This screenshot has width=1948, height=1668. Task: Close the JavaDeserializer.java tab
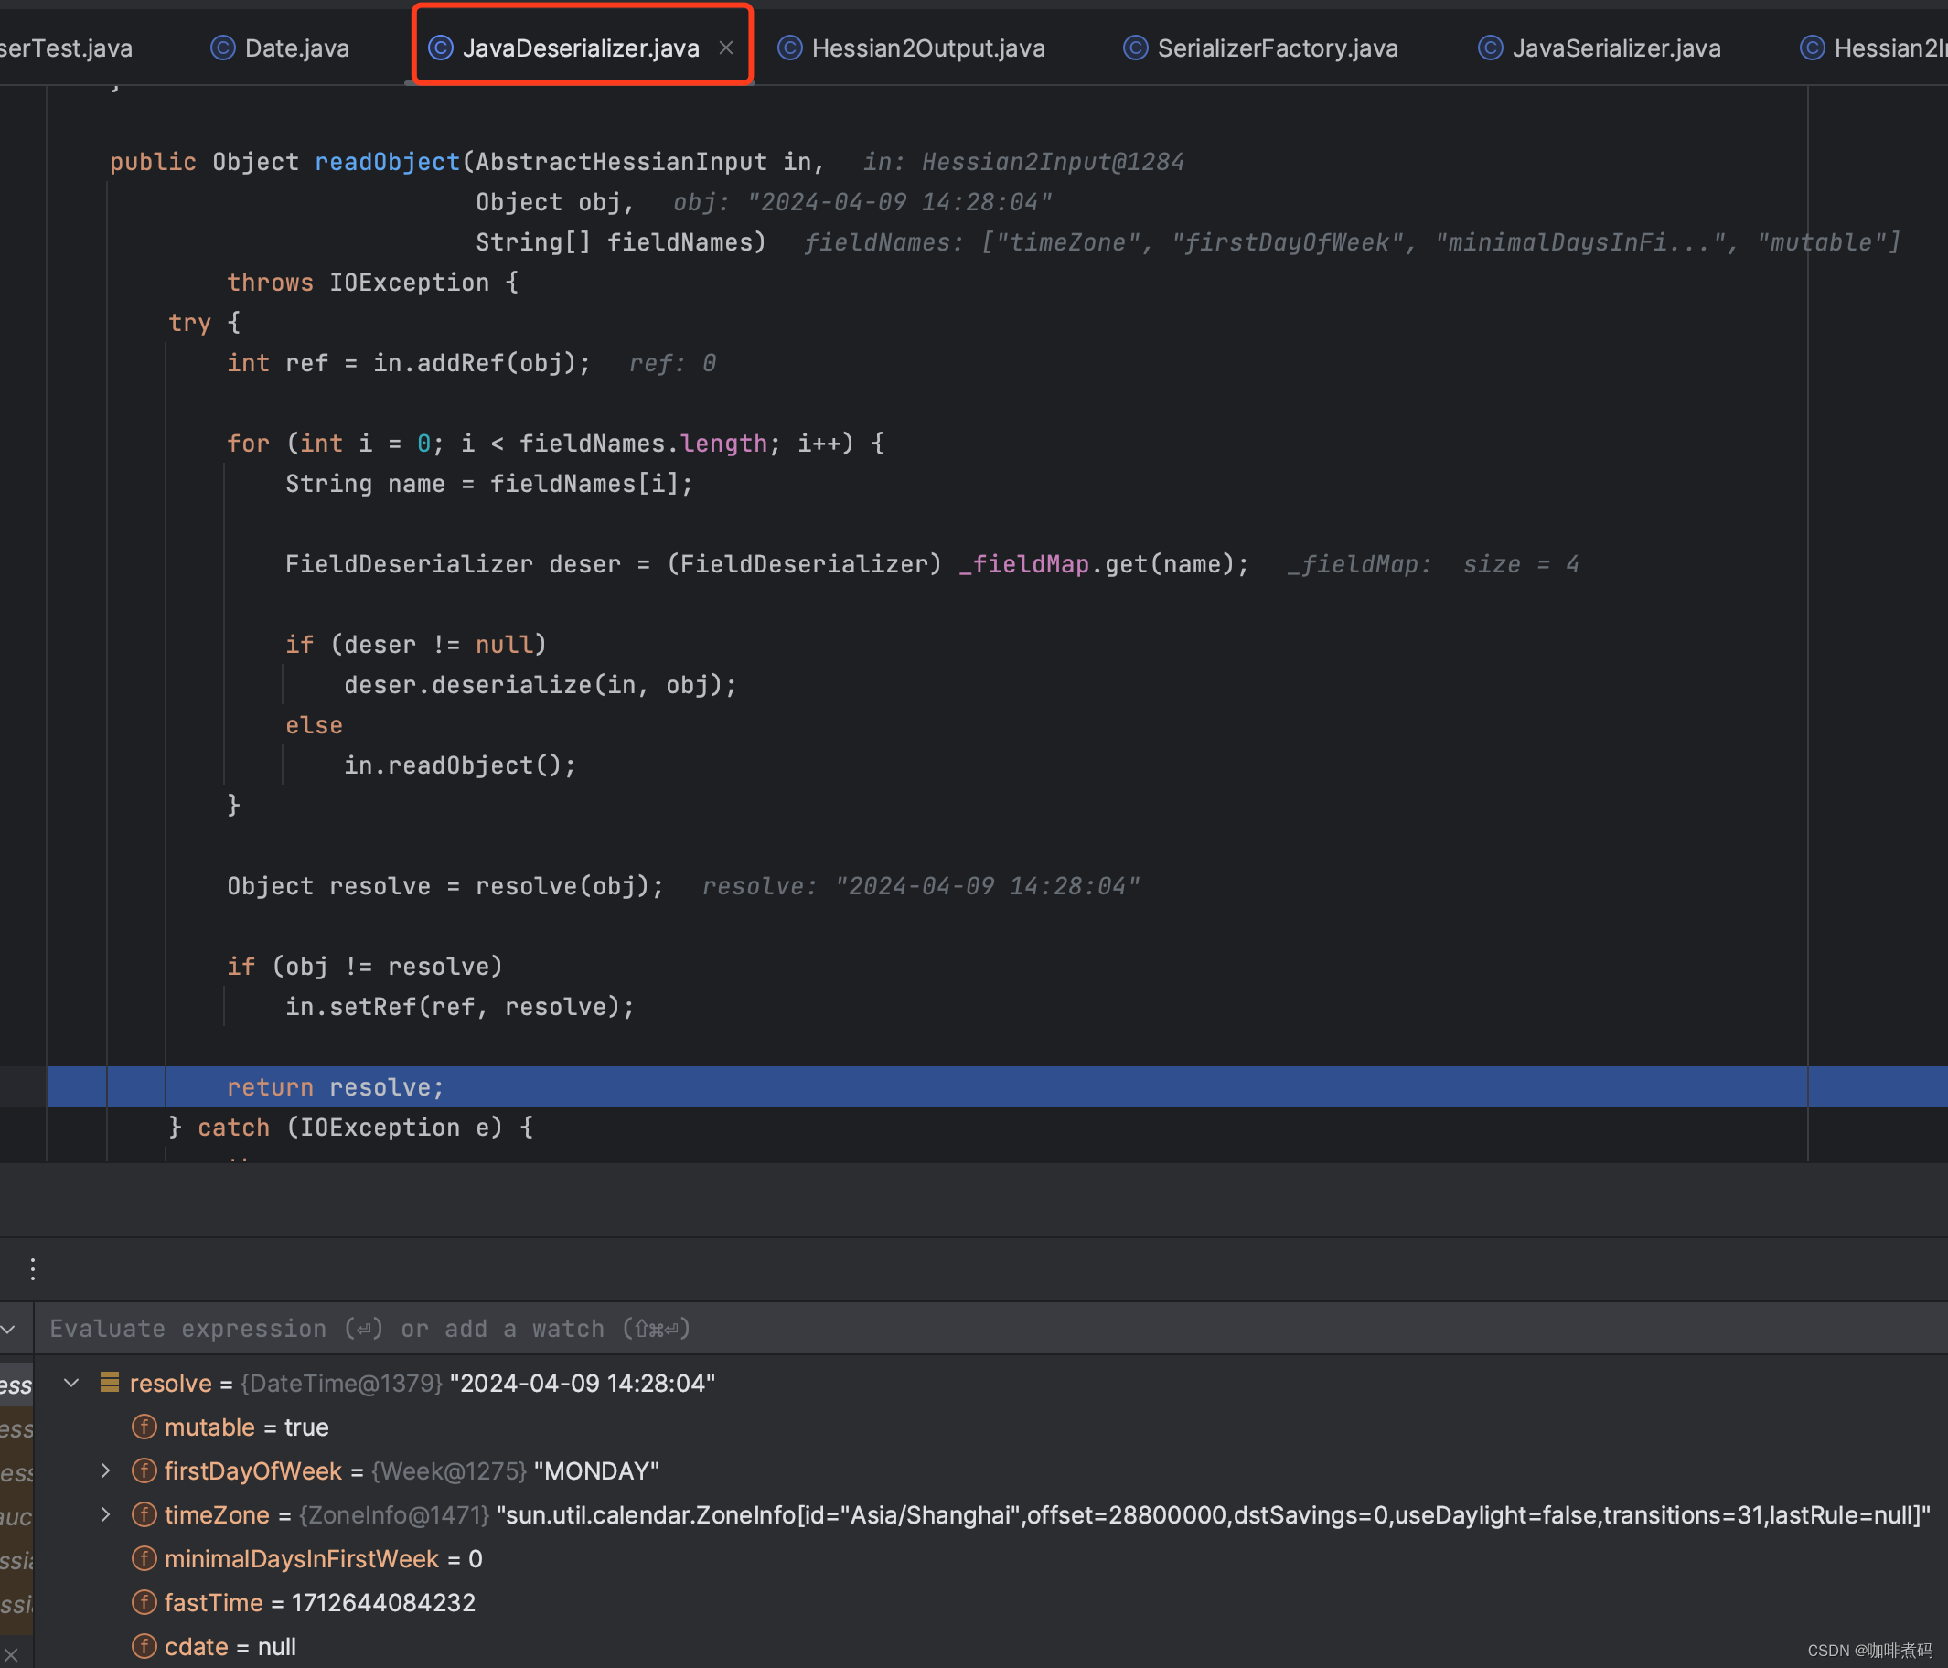pyautogui.click(x=726, y=48)
